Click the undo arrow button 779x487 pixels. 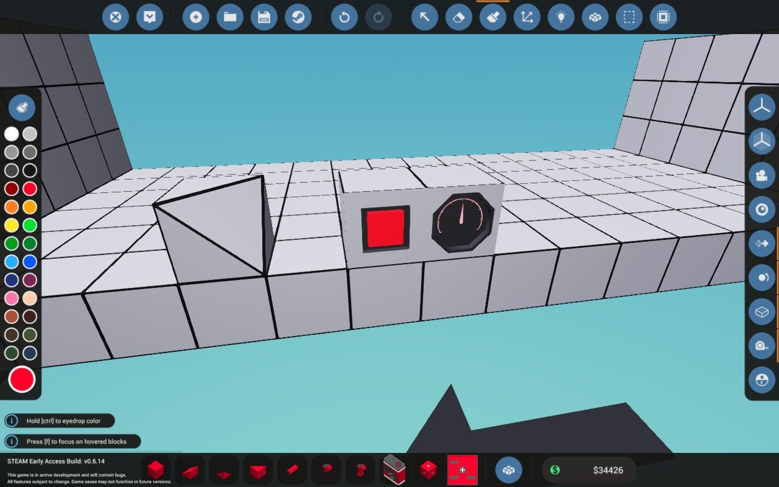tap(344, 17)
